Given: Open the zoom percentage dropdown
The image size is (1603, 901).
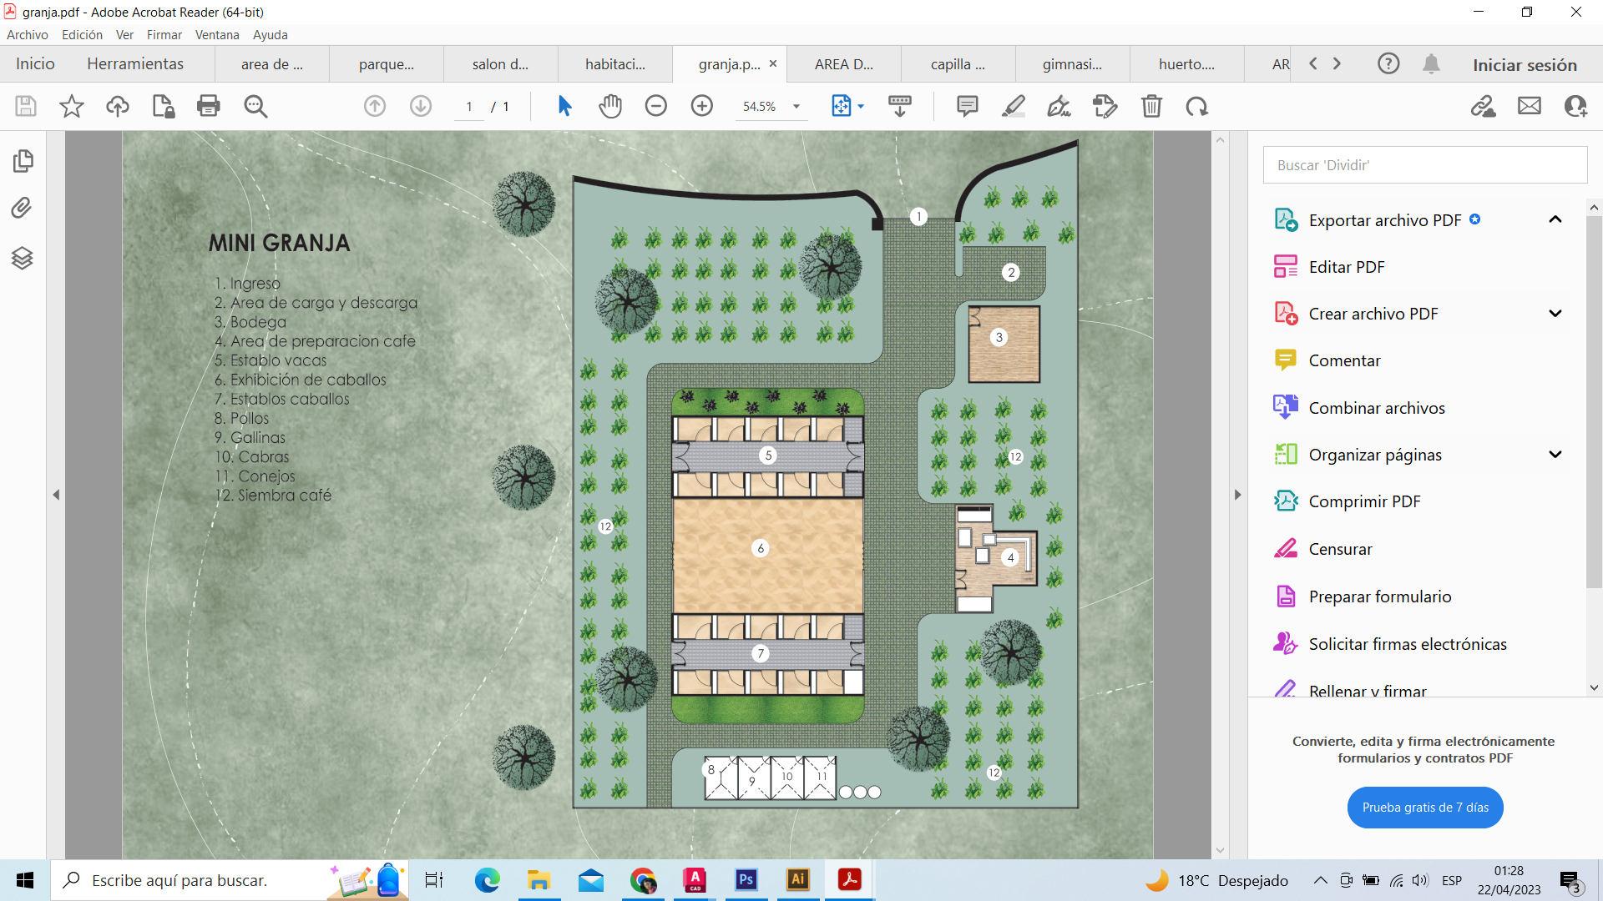Looking at the screenshot, I should click(796, 107).
